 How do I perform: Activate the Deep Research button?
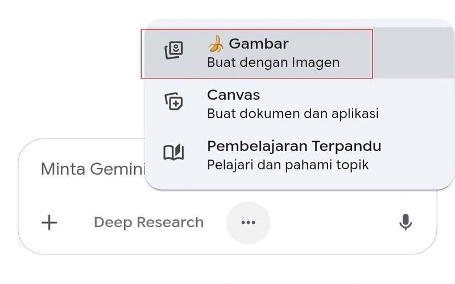point(148,223)
